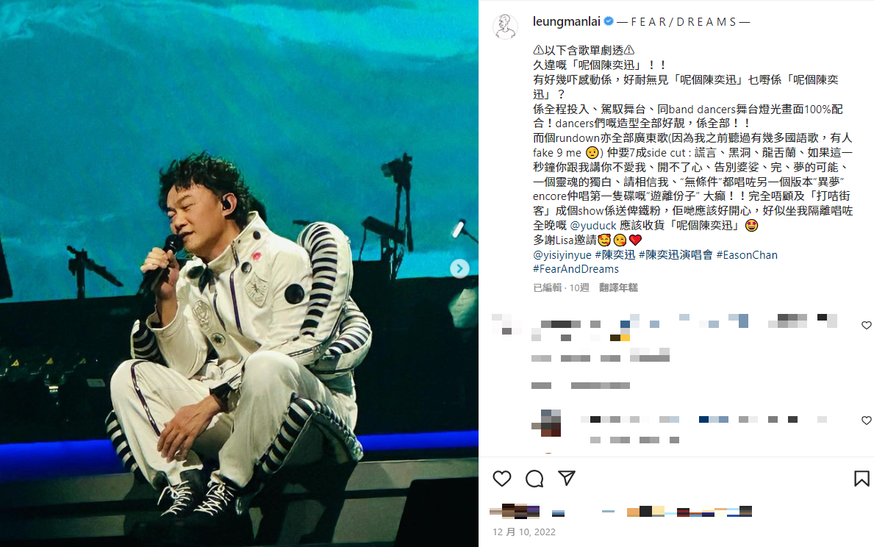Open second commenter's profile avatar
Image resolution: width=874 pixels, height=547 pixels.
pos(546,423)
